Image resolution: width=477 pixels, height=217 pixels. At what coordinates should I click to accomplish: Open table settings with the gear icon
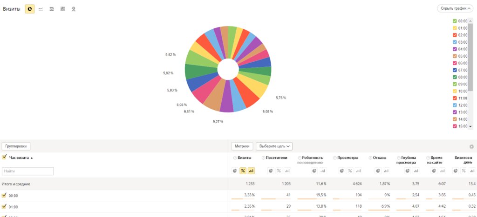point(471,146)
